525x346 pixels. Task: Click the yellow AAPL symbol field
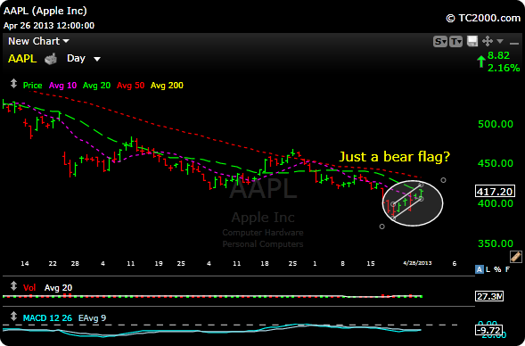(x=22, y=59)
